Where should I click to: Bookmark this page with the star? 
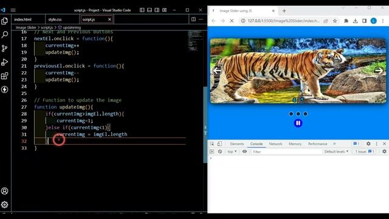[x=335, y=21]
